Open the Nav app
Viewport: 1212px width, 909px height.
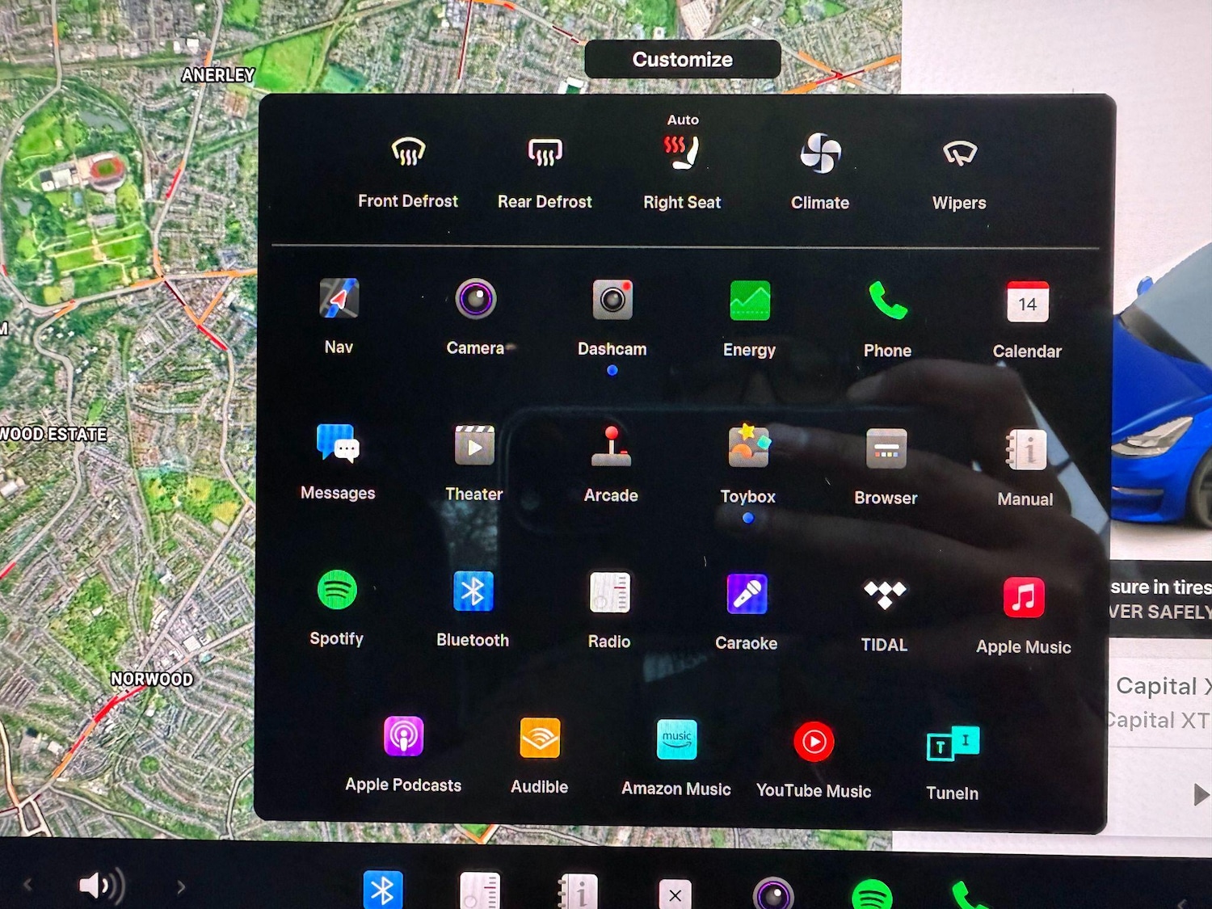pos(339,300)
